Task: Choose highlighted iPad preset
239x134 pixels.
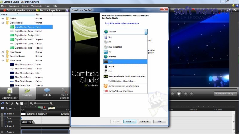Action: tap(125, 62)
